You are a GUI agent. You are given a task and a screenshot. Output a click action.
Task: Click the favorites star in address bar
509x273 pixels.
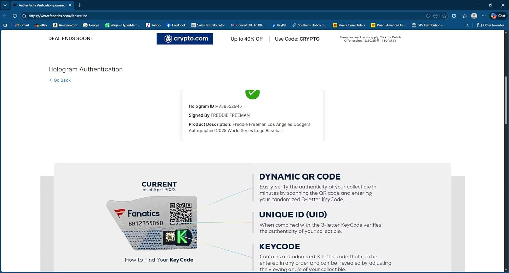444,16
